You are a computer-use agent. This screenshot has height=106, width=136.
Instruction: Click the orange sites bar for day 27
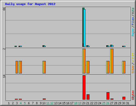pos(112,61)
